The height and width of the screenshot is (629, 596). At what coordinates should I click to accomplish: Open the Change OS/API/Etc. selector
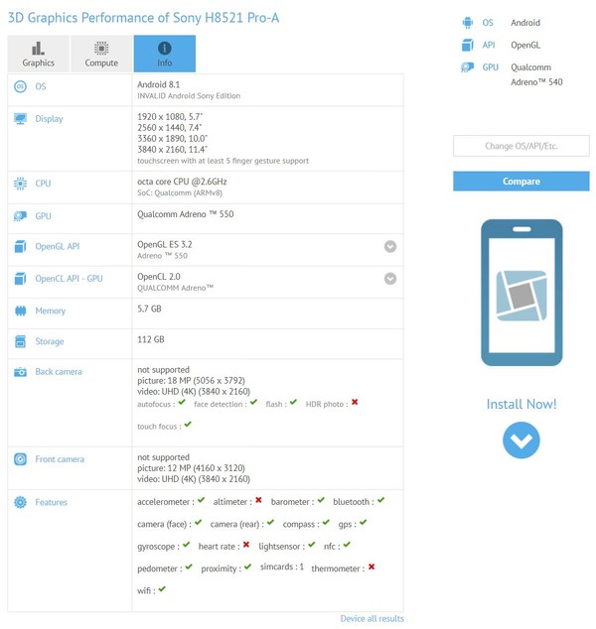click(x=521, y=146)
